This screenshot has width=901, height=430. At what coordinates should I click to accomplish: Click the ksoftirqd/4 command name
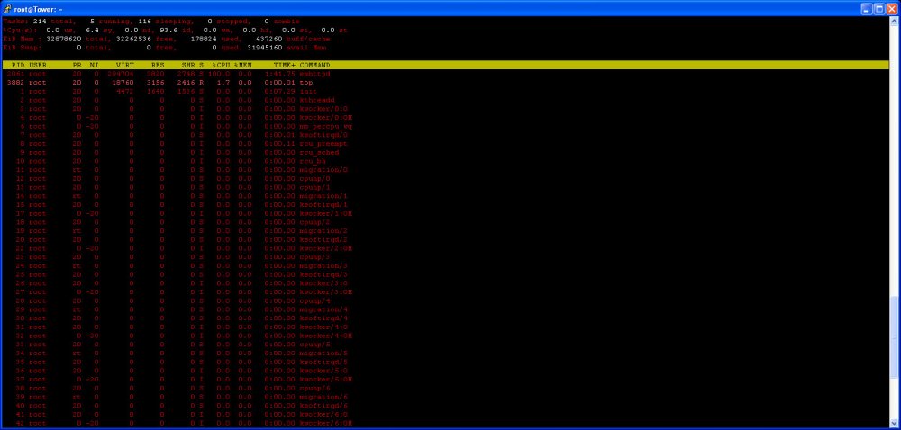(x=323, y=318)
